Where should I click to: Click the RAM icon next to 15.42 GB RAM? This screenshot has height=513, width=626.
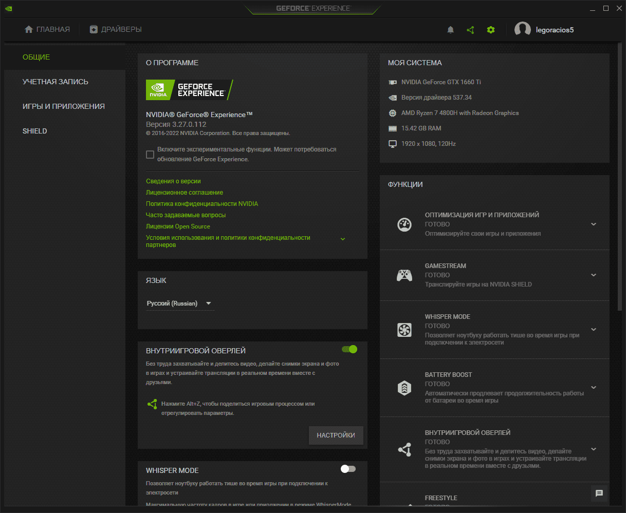(x=393, y=128)
